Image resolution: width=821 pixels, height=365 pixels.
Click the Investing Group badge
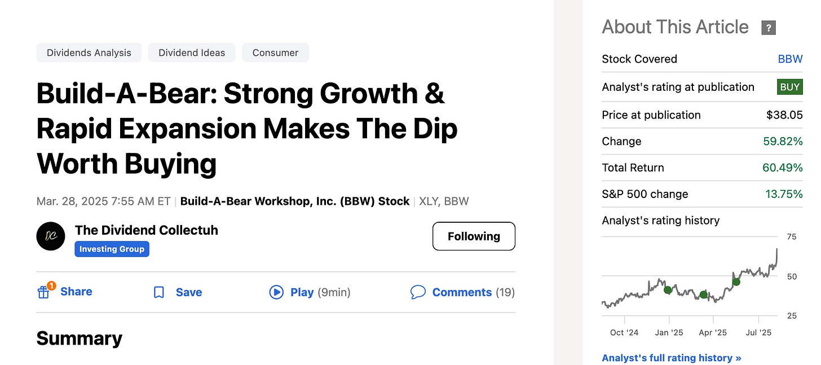[112, 249]
